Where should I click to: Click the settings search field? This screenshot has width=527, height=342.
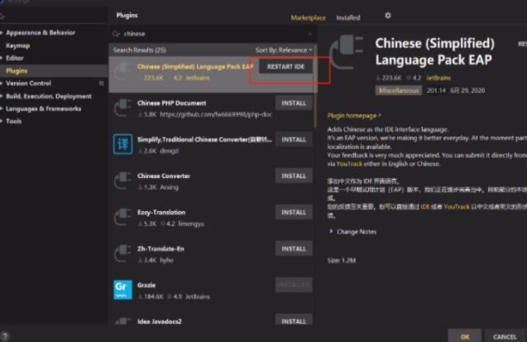coord(54,16)
